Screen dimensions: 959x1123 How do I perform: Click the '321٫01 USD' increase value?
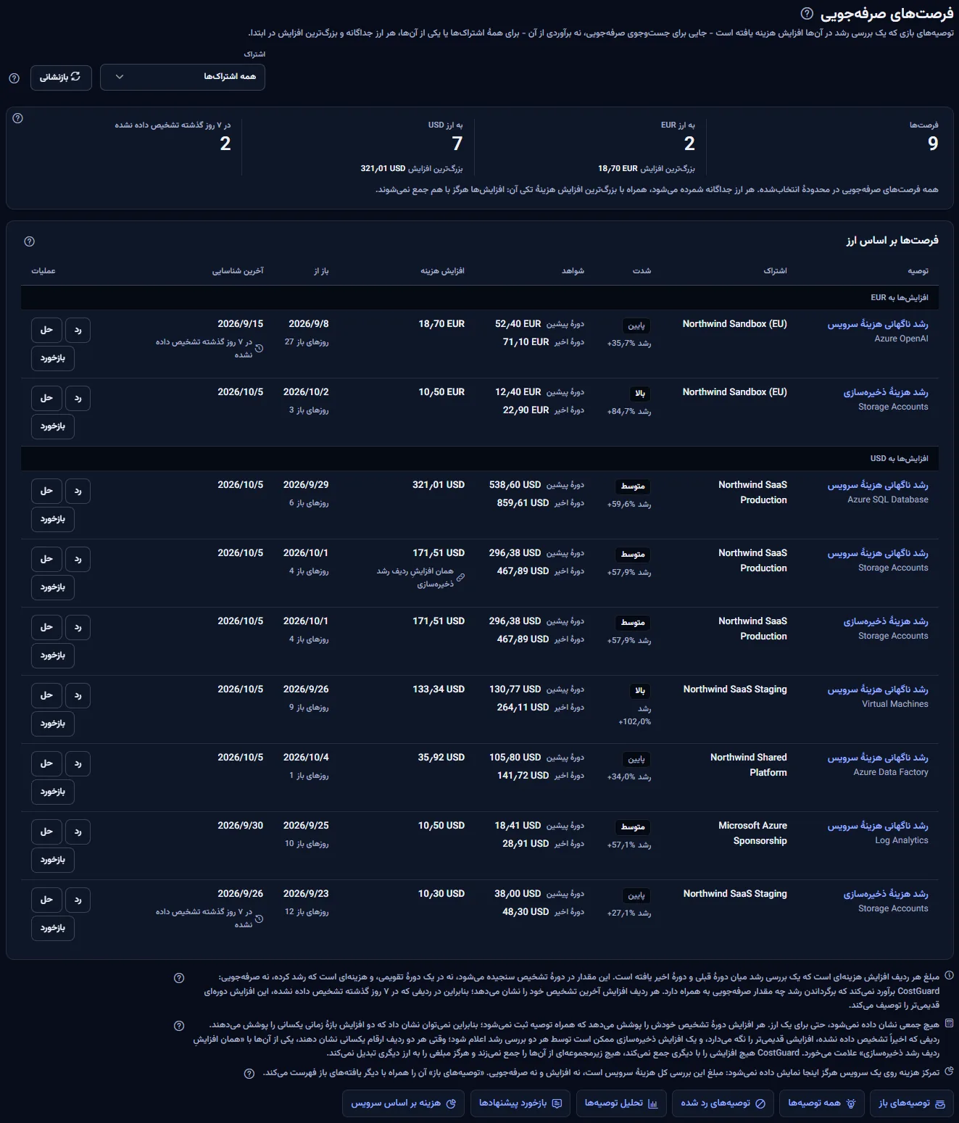point(439,485)
